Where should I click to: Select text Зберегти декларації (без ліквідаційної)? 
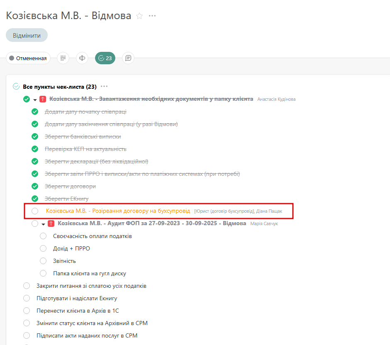click(97, 162)
